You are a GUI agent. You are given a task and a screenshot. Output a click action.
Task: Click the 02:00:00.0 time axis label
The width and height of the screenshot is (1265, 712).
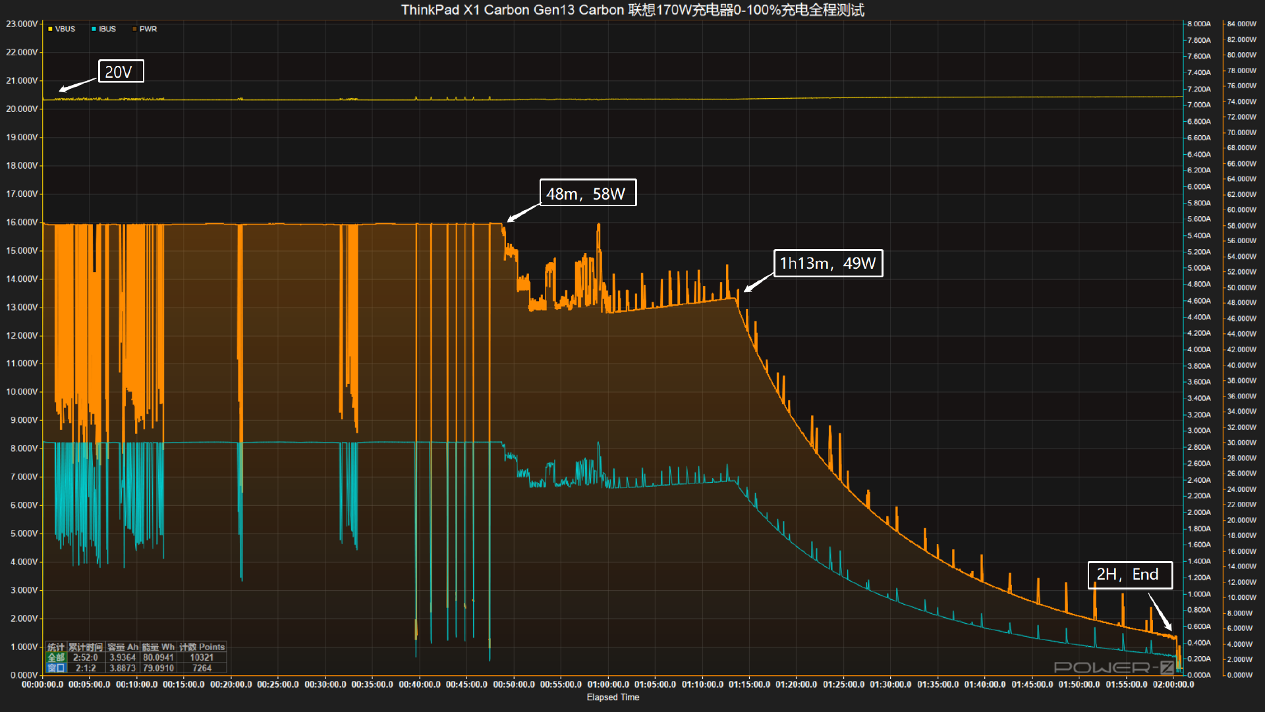point(1173,684)
